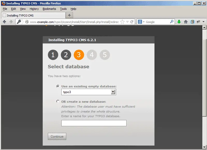Open URL history dropdown arrow

(127, 22)
